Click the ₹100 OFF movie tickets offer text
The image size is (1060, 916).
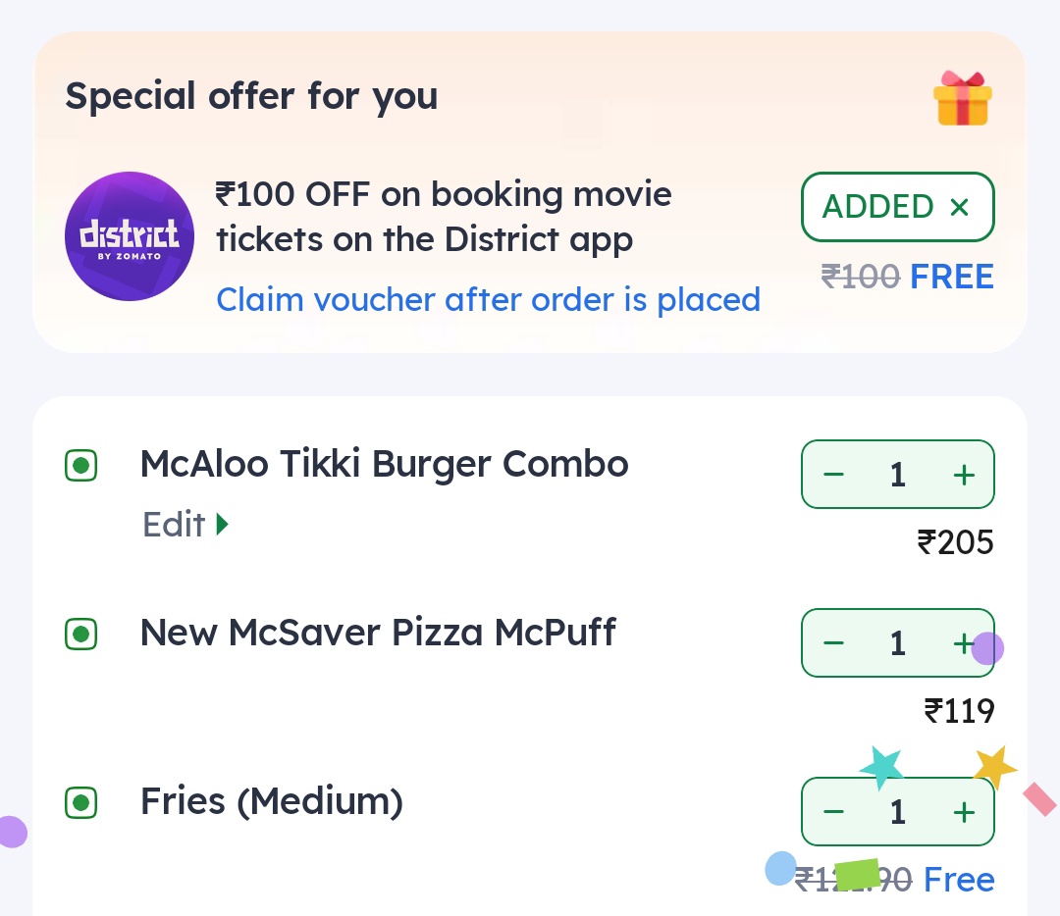444,217
